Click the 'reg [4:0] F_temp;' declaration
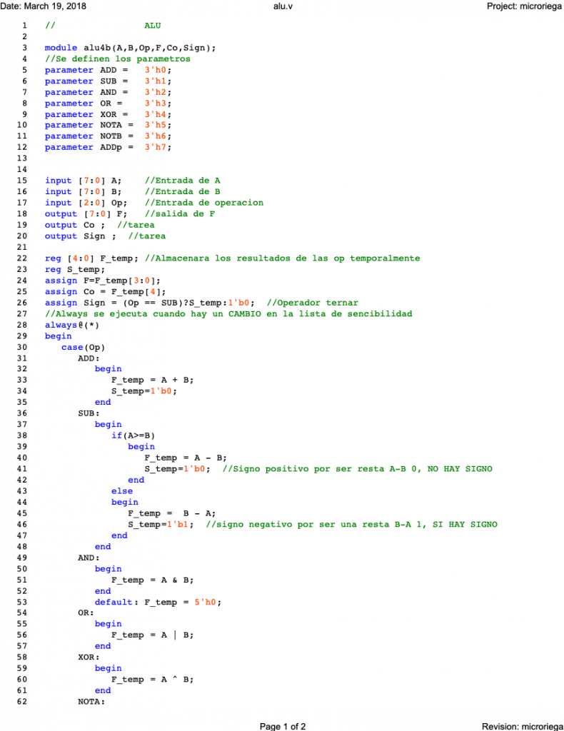The height and width of the screenshot is (731, 564). [91, 258]
